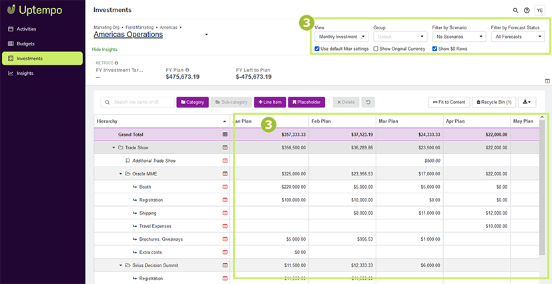This screenshot has width=552, height=284.
Task: Click scrollbar up arrow above table
Action: click(542, 117)
